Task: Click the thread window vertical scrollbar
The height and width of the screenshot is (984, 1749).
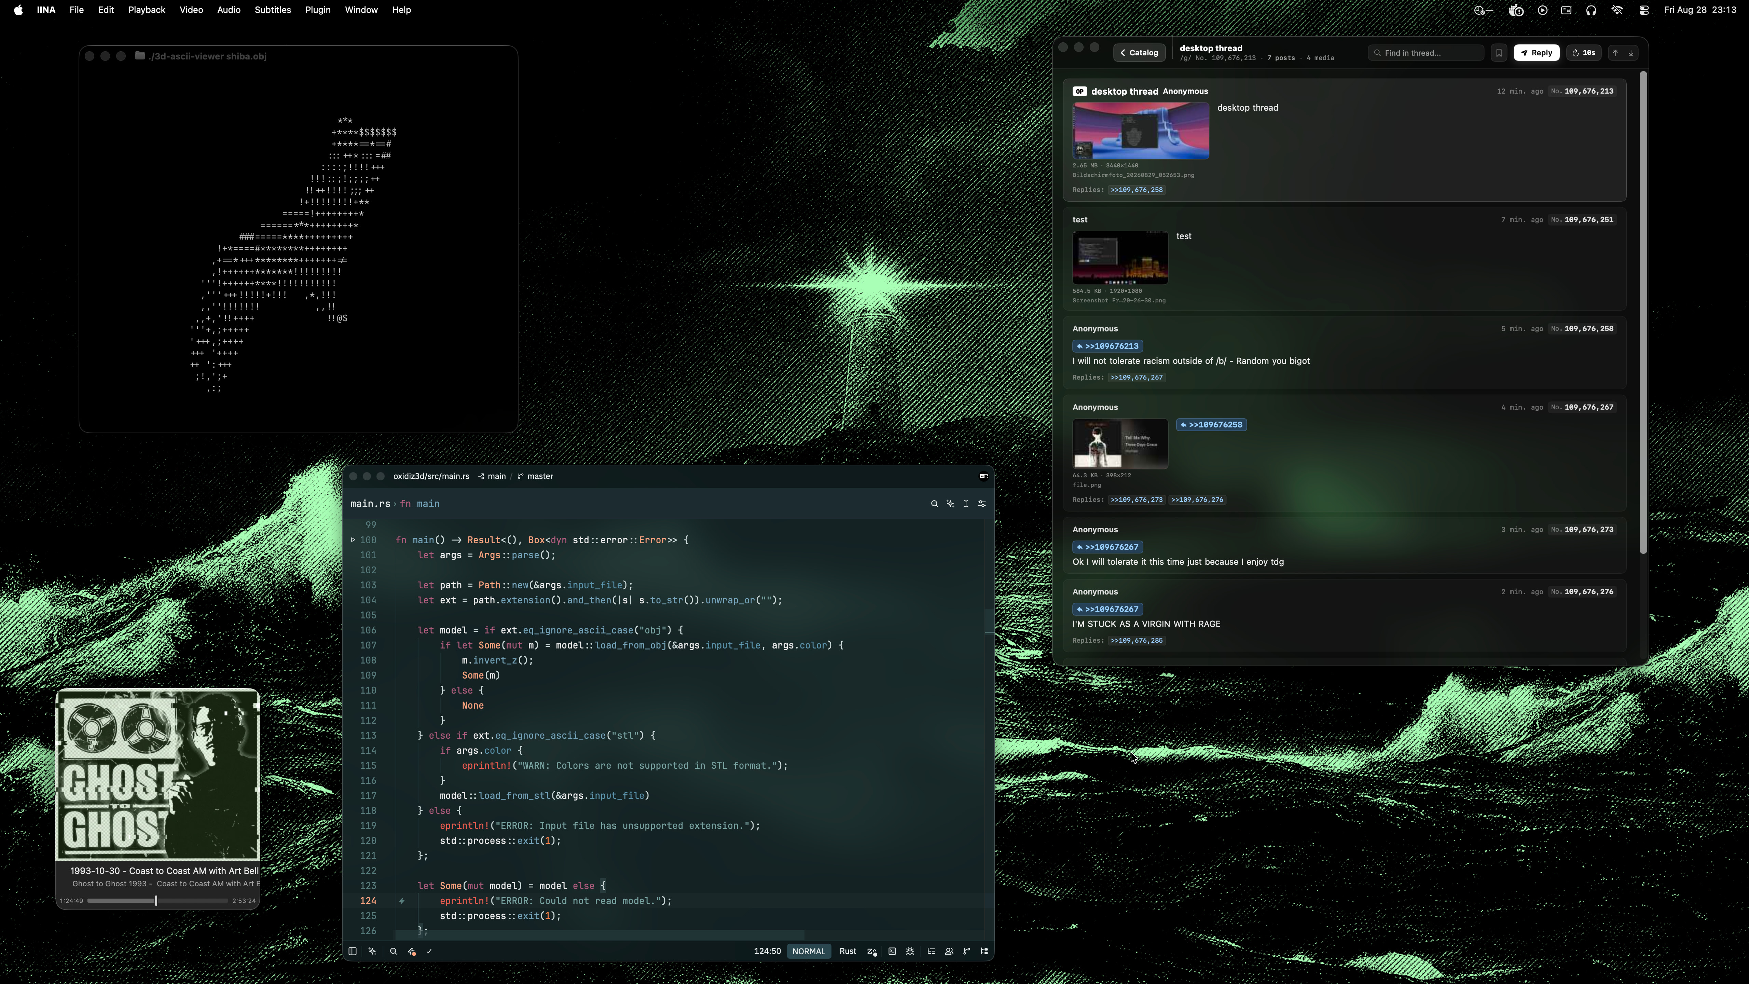Action: click(x=1643, y=312)
